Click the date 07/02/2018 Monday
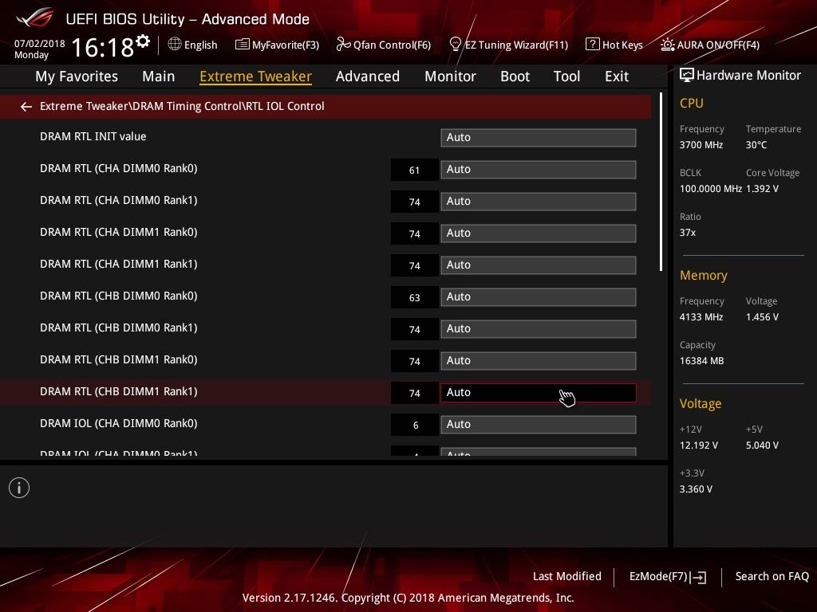This screenshot has width=817, height=612. point(40,49)
